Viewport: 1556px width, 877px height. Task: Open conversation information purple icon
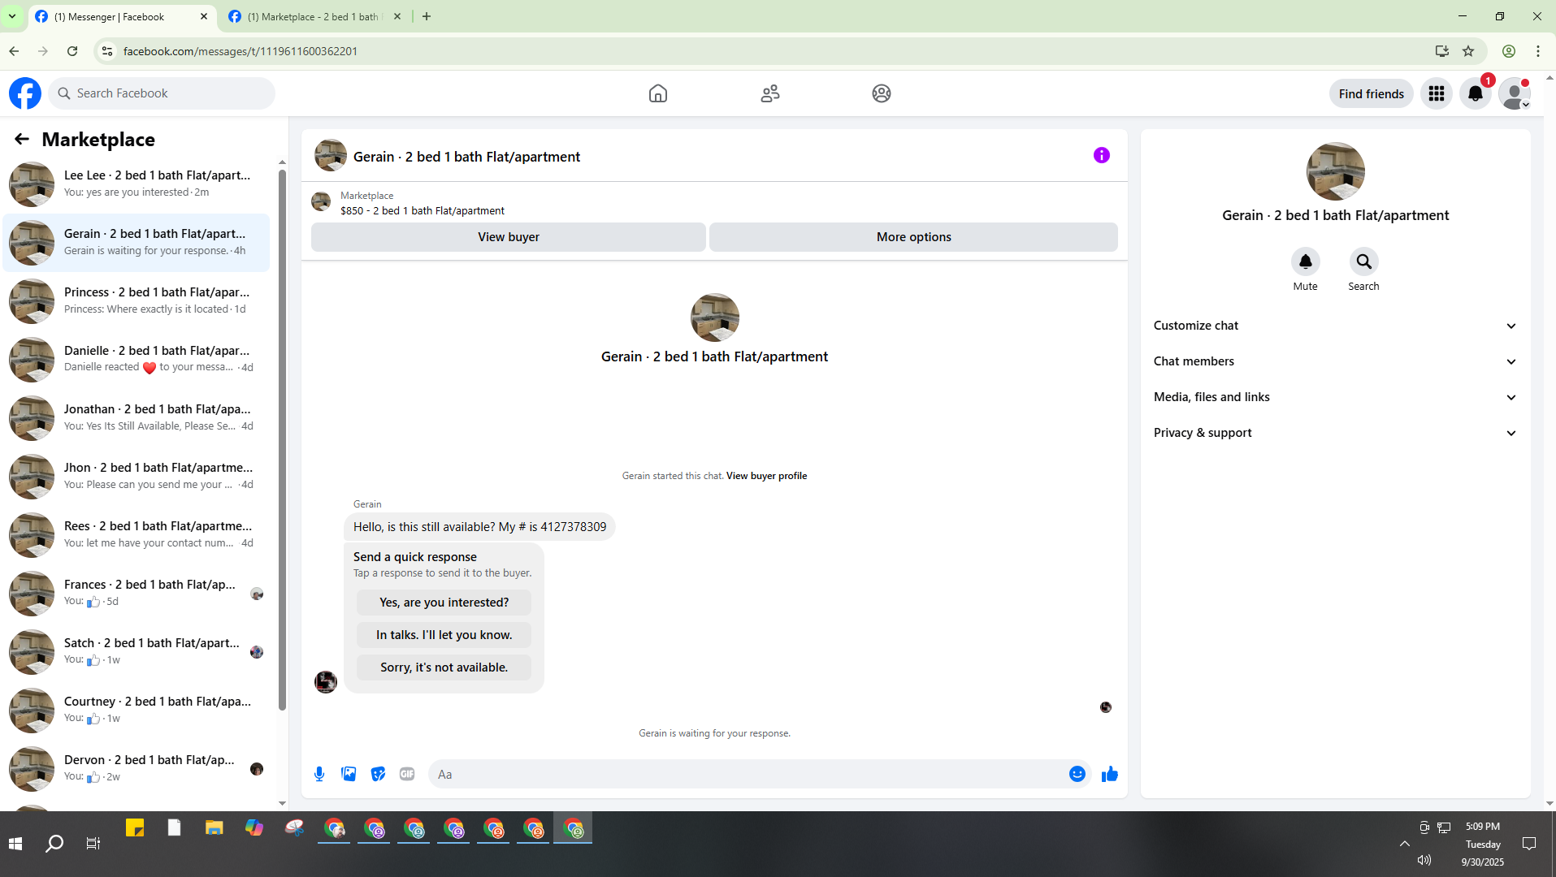(x=1102, y=155)
